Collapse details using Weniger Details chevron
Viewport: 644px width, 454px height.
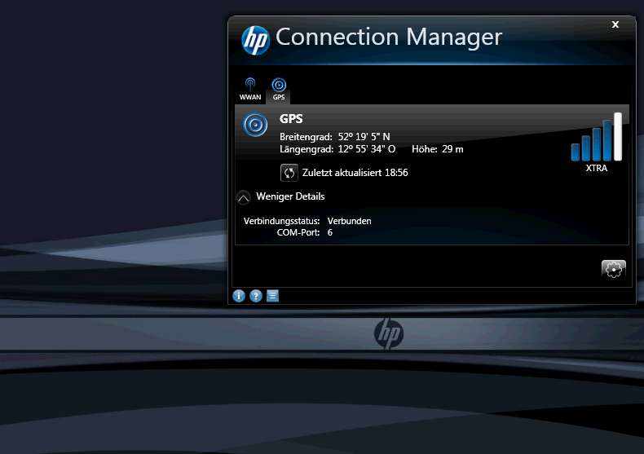pyautogui.click(x=243, y=197)
